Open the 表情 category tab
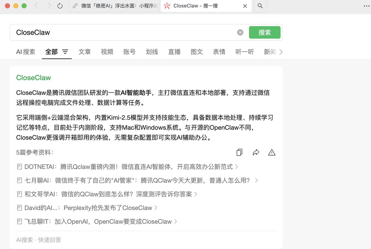371x249 pixels. click(219, 52)
